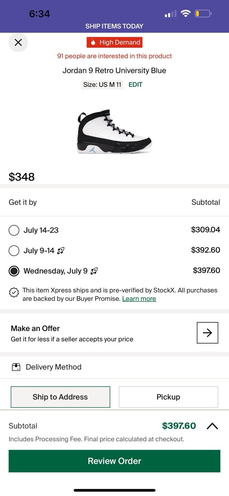Edit the shoe size selection
The width and height of the screenshot is (229, 496).
click(136, 85)
